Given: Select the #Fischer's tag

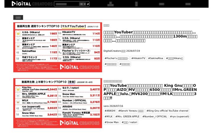Looking at the screenshot, I should click(117, 58).
